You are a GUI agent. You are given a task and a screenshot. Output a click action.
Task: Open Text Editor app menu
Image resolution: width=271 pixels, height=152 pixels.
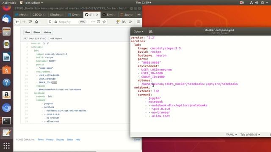(31, 3)
